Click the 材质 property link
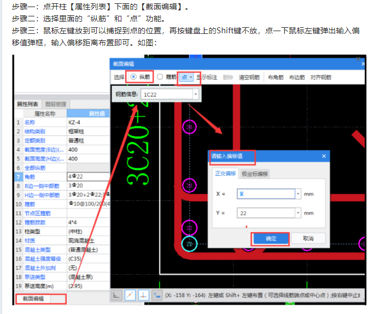 pos(30,241)
